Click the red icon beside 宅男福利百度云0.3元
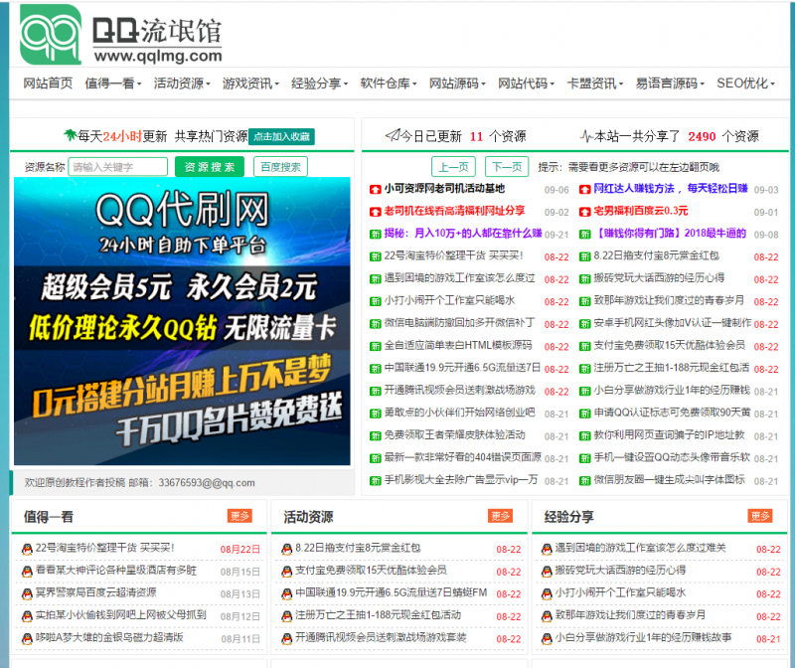This screenshot has height=668, width=795. (x=585, y=212)
